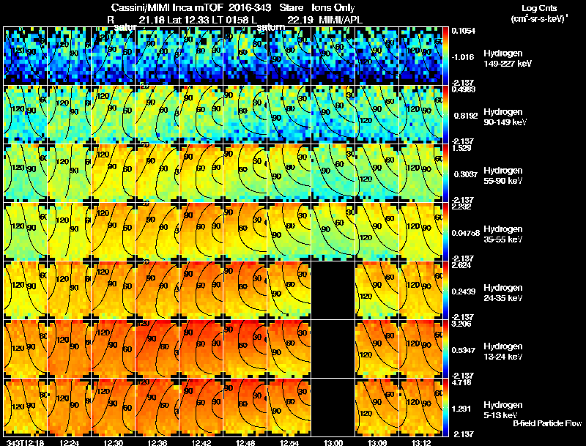Select the 12:54 time axis label
This screenshot has height=446, width=586.
pos(289,442)
